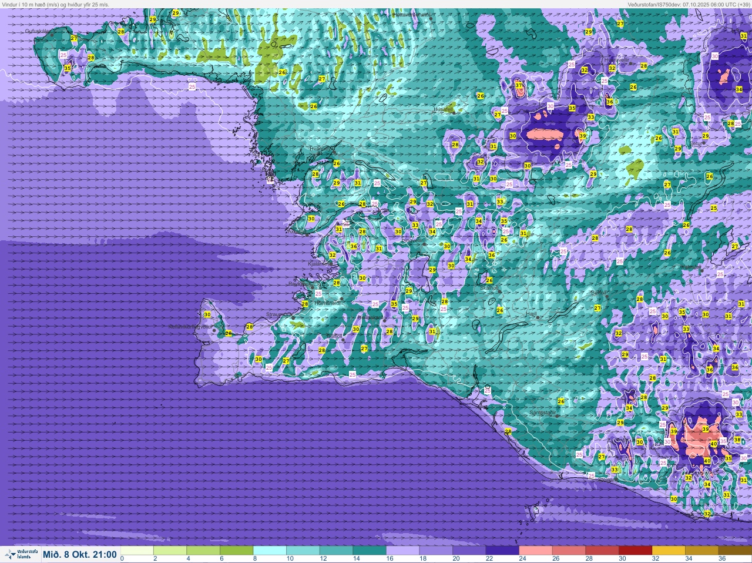The height and width of the screenshot is (563, 752).
Task: Click the Hellisskarð station label
Action: [371, 317]
